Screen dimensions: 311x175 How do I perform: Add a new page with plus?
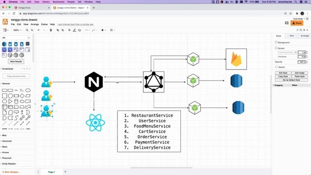(x=65, y=172)
